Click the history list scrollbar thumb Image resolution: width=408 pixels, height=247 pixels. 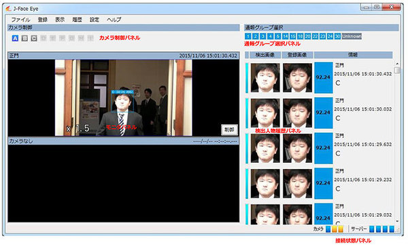pyautogui.click(x=397, y=71)
